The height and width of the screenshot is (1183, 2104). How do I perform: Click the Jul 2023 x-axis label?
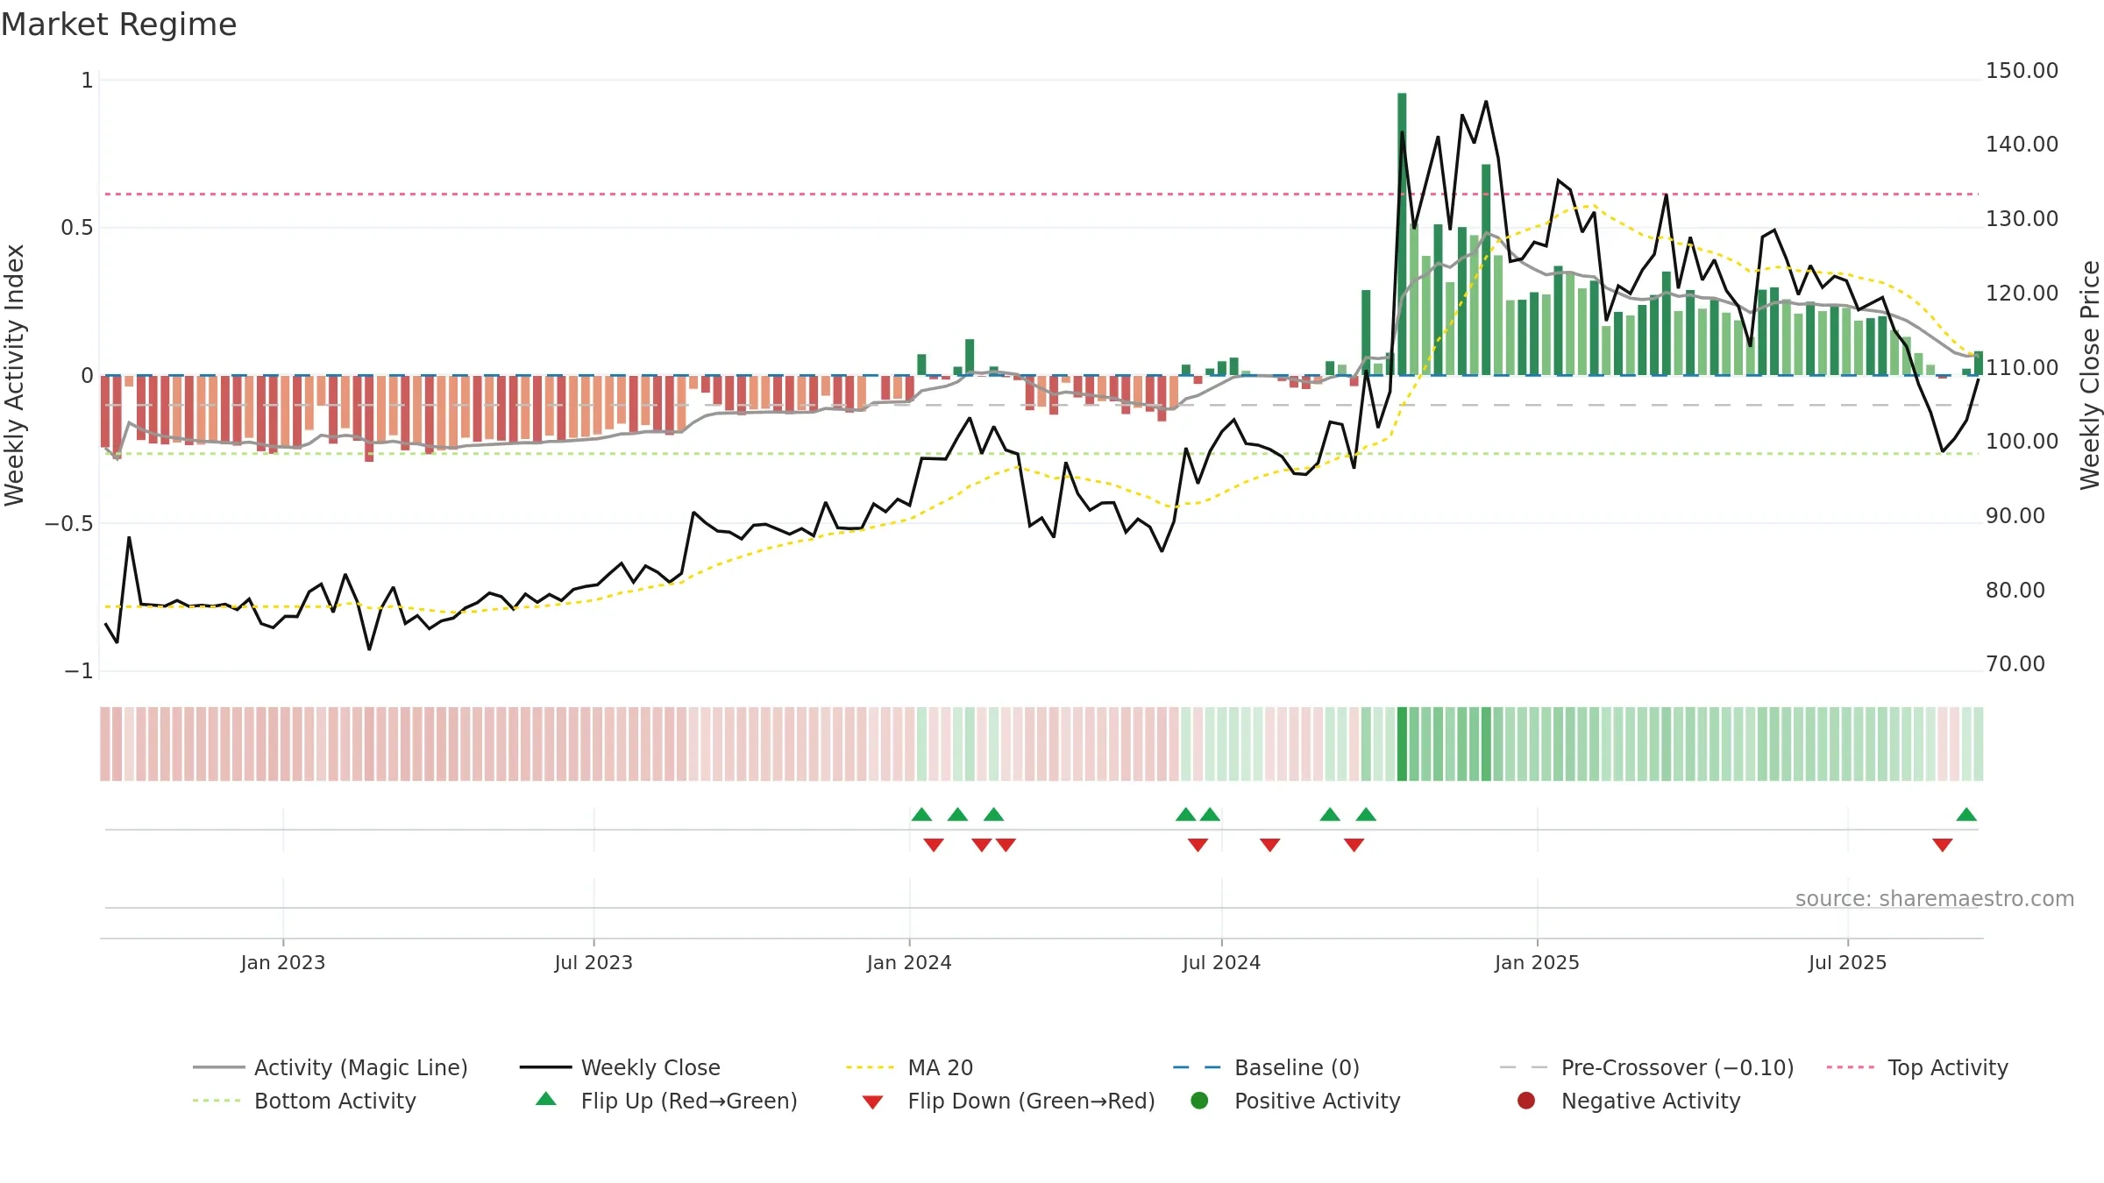pos(594,962)
